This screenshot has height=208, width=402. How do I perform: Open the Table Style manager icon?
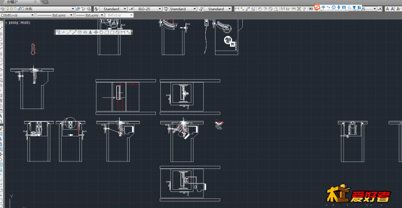pos(166,9)
